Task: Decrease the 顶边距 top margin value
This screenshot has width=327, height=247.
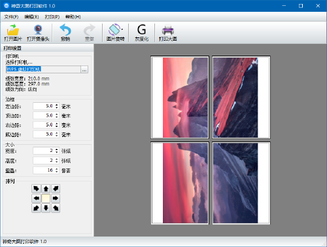Action: pyautogui.click(x=57, y=117)
